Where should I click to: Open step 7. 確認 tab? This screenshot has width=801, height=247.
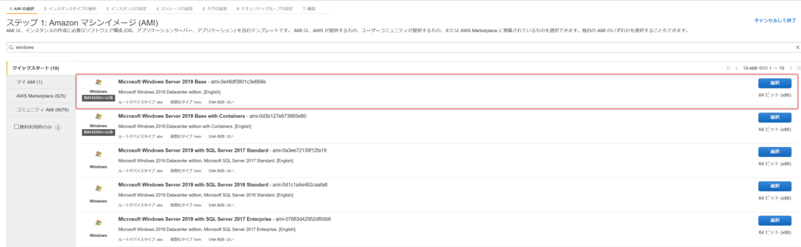click(310, 9)
